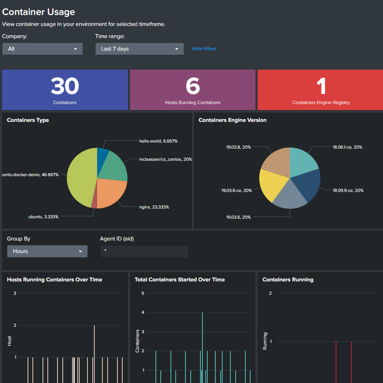Screen dimensions: 383x383
Task: Click the tallest bar in Total Containers Started
Action: (202, 344)
